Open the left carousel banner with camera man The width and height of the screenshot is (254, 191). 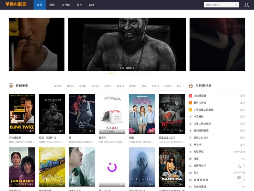point(37,44)
